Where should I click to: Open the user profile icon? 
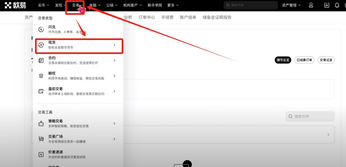pyautogui.click(x=311, y=5)
